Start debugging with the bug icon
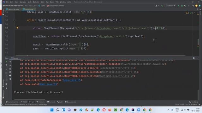The width and height of the screenshot is (202, 113). [x=182, y=6]
